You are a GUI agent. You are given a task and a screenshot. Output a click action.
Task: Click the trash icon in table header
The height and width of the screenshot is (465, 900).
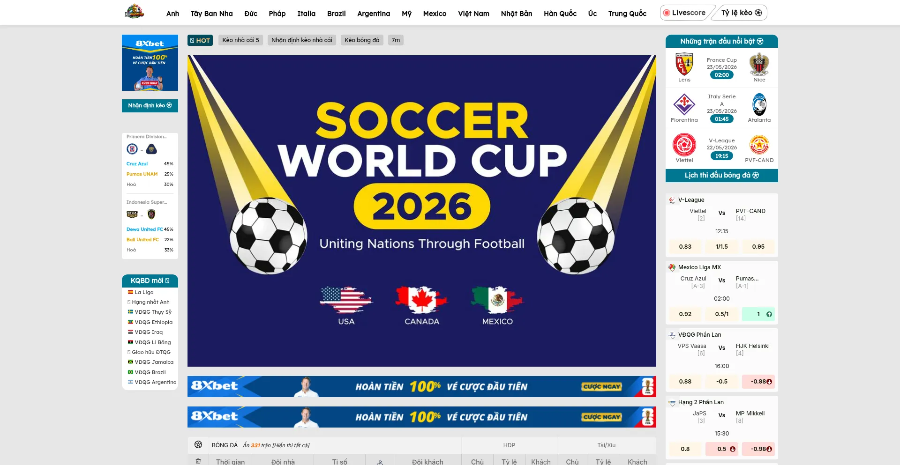[x=198, y=461]
